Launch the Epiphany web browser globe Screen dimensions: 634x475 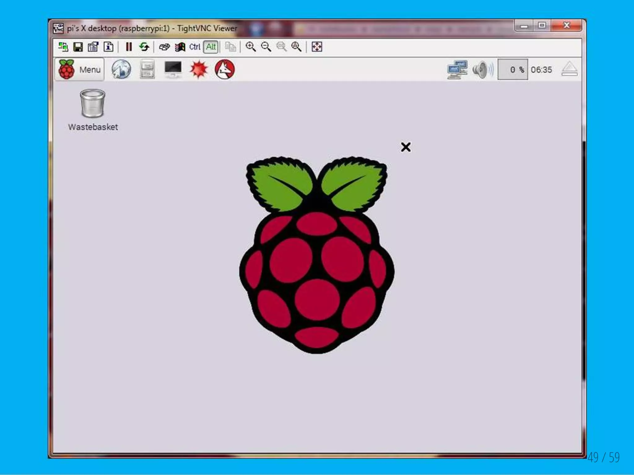pyautogui.click(x=121, y=69)
